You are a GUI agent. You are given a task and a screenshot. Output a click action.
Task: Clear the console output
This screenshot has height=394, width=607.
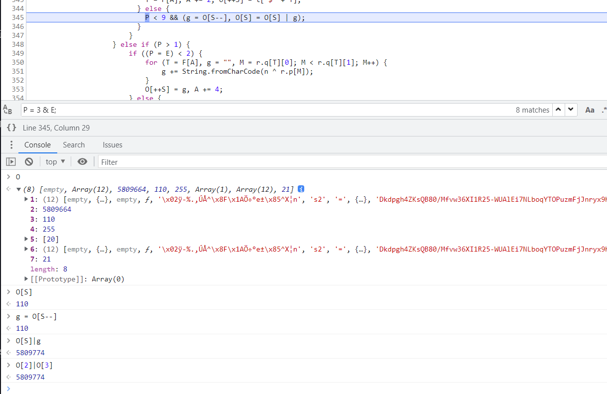point(29,162)
